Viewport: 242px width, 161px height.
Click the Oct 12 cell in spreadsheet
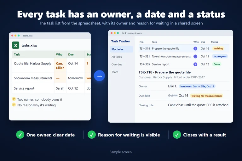(76, 88)
